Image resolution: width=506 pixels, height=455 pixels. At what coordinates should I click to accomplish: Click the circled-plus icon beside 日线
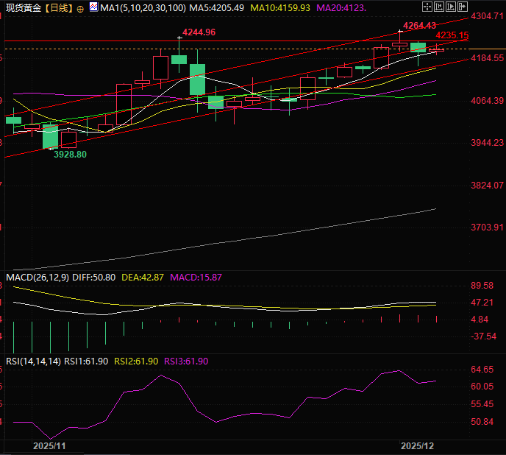click(x=80, y=9)
